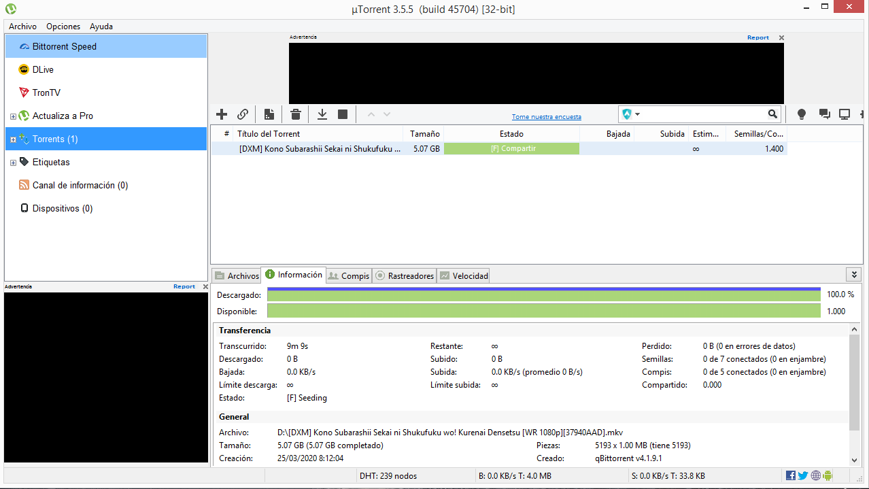Screen dimensions: 869x489
Task: Click the Stop Torrent square icon
Action: click(343, 114)
